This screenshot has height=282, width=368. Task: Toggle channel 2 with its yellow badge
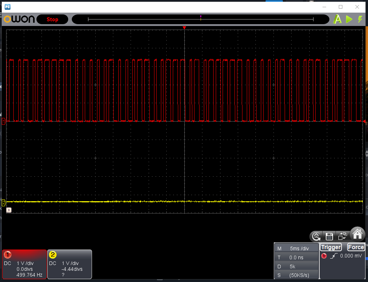click(x=53, y=255)
